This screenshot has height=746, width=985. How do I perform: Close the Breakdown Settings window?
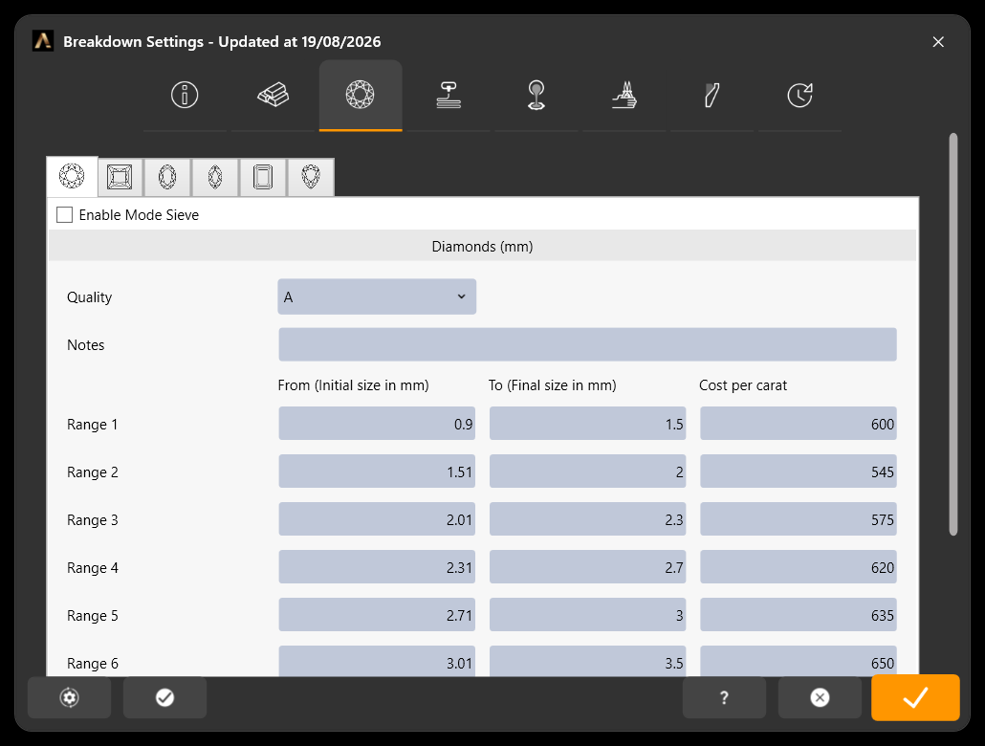tap(938, 41)
